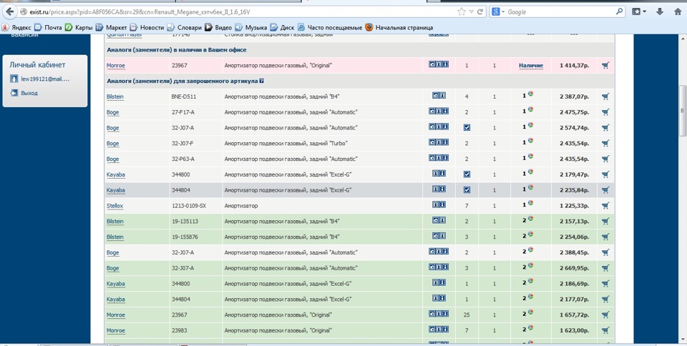
Task: Click cart icon for Kayaba priced 2 235,84р.
Action: [605, 190]
